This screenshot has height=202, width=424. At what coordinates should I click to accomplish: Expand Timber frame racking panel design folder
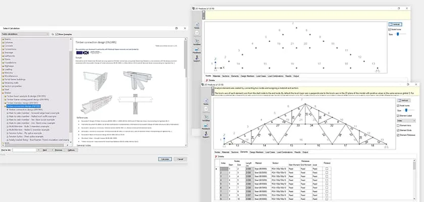point(5,99)
